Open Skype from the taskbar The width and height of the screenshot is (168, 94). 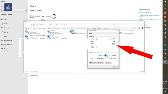tap(165, 49)
